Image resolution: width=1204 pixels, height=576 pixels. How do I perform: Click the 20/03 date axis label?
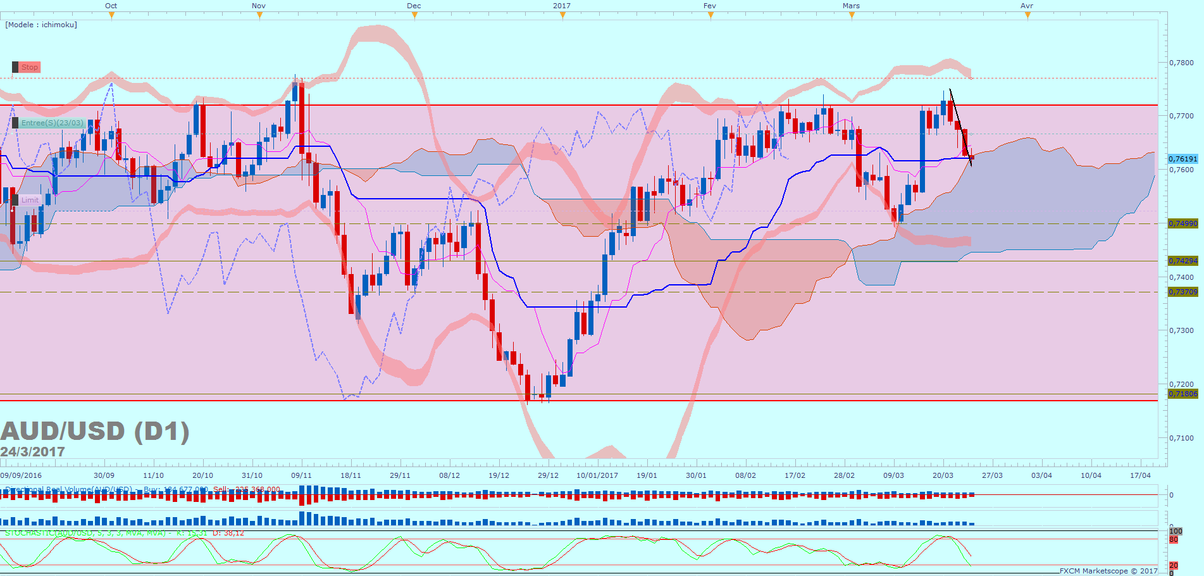click(943, 475)
